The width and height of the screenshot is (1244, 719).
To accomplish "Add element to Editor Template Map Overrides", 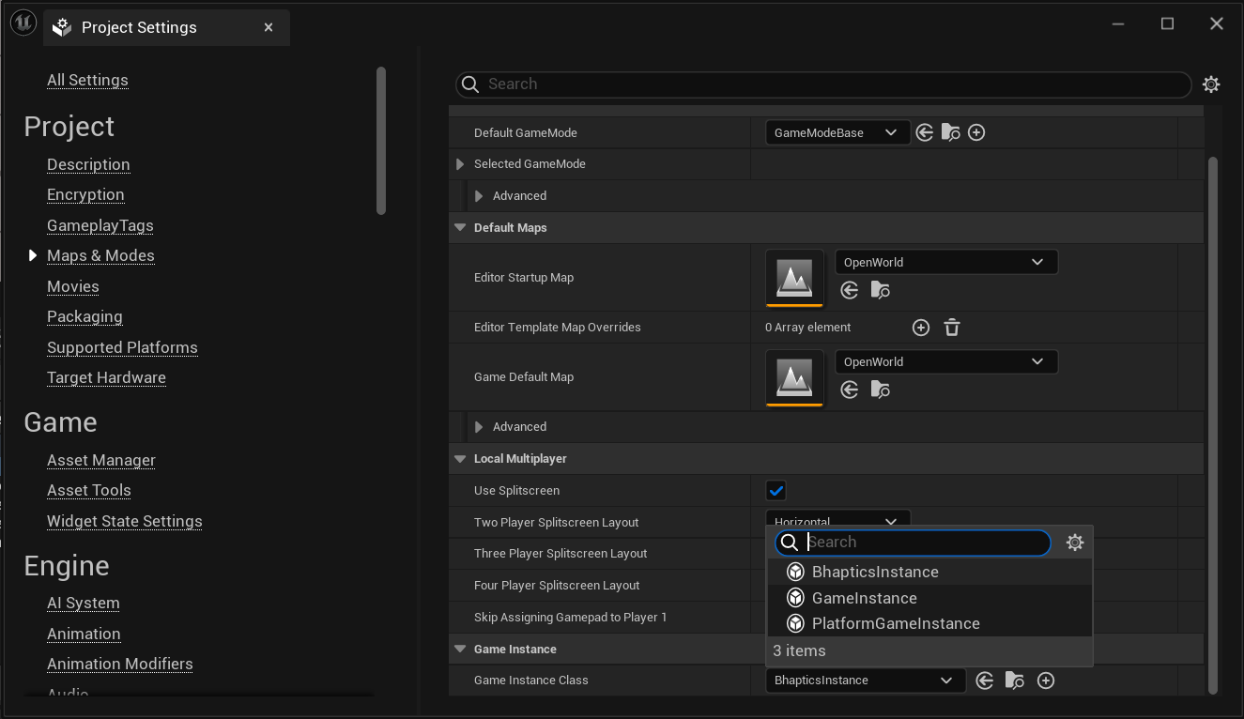I will point(921,328).
